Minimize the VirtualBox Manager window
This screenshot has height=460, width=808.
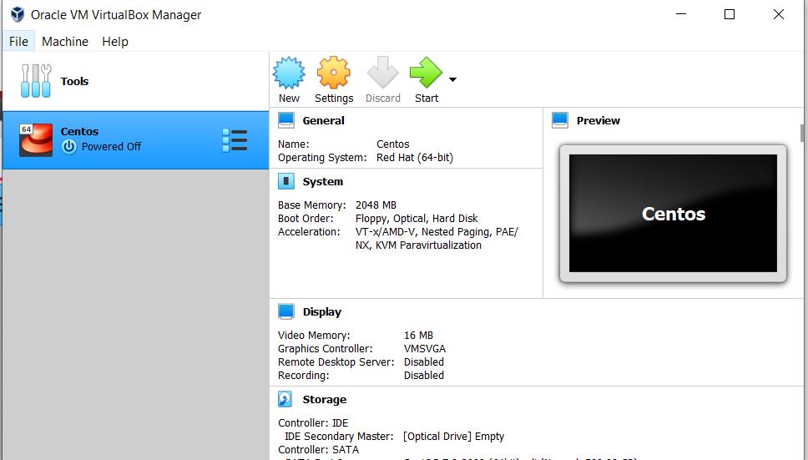click(681, 14)
